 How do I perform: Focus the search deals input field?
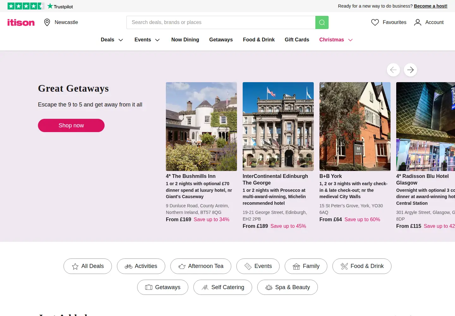point(221,22)
